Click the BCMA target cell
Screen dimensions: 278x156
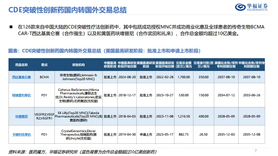(x=44, y=77)
